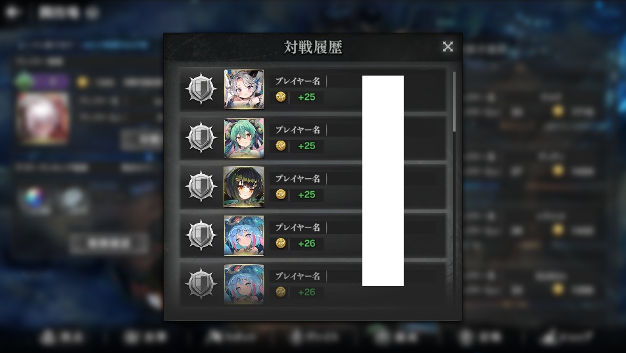Click the gold coin icon in the black-haired row
Image resolution: width=626 pixels, height=353 pixels.
pyautogui.click(x=281, y=195)
